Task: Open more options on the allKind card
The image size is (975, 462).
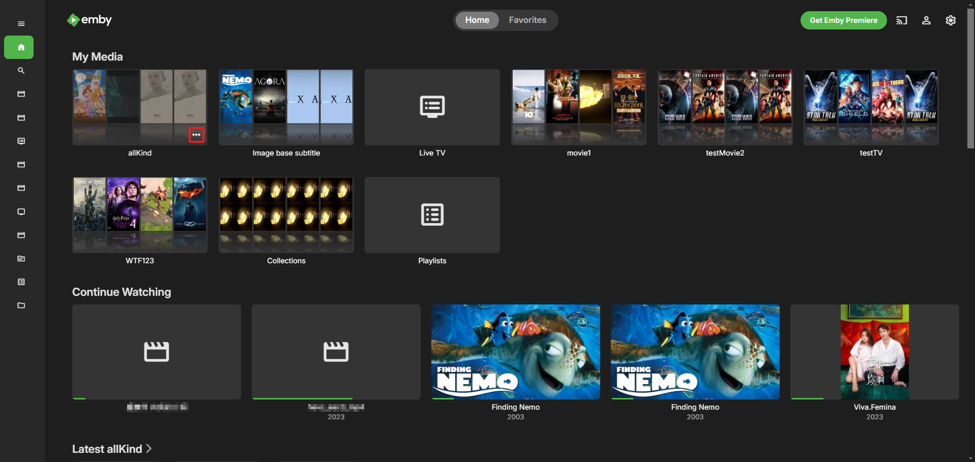Action: [x=196, y=135]
